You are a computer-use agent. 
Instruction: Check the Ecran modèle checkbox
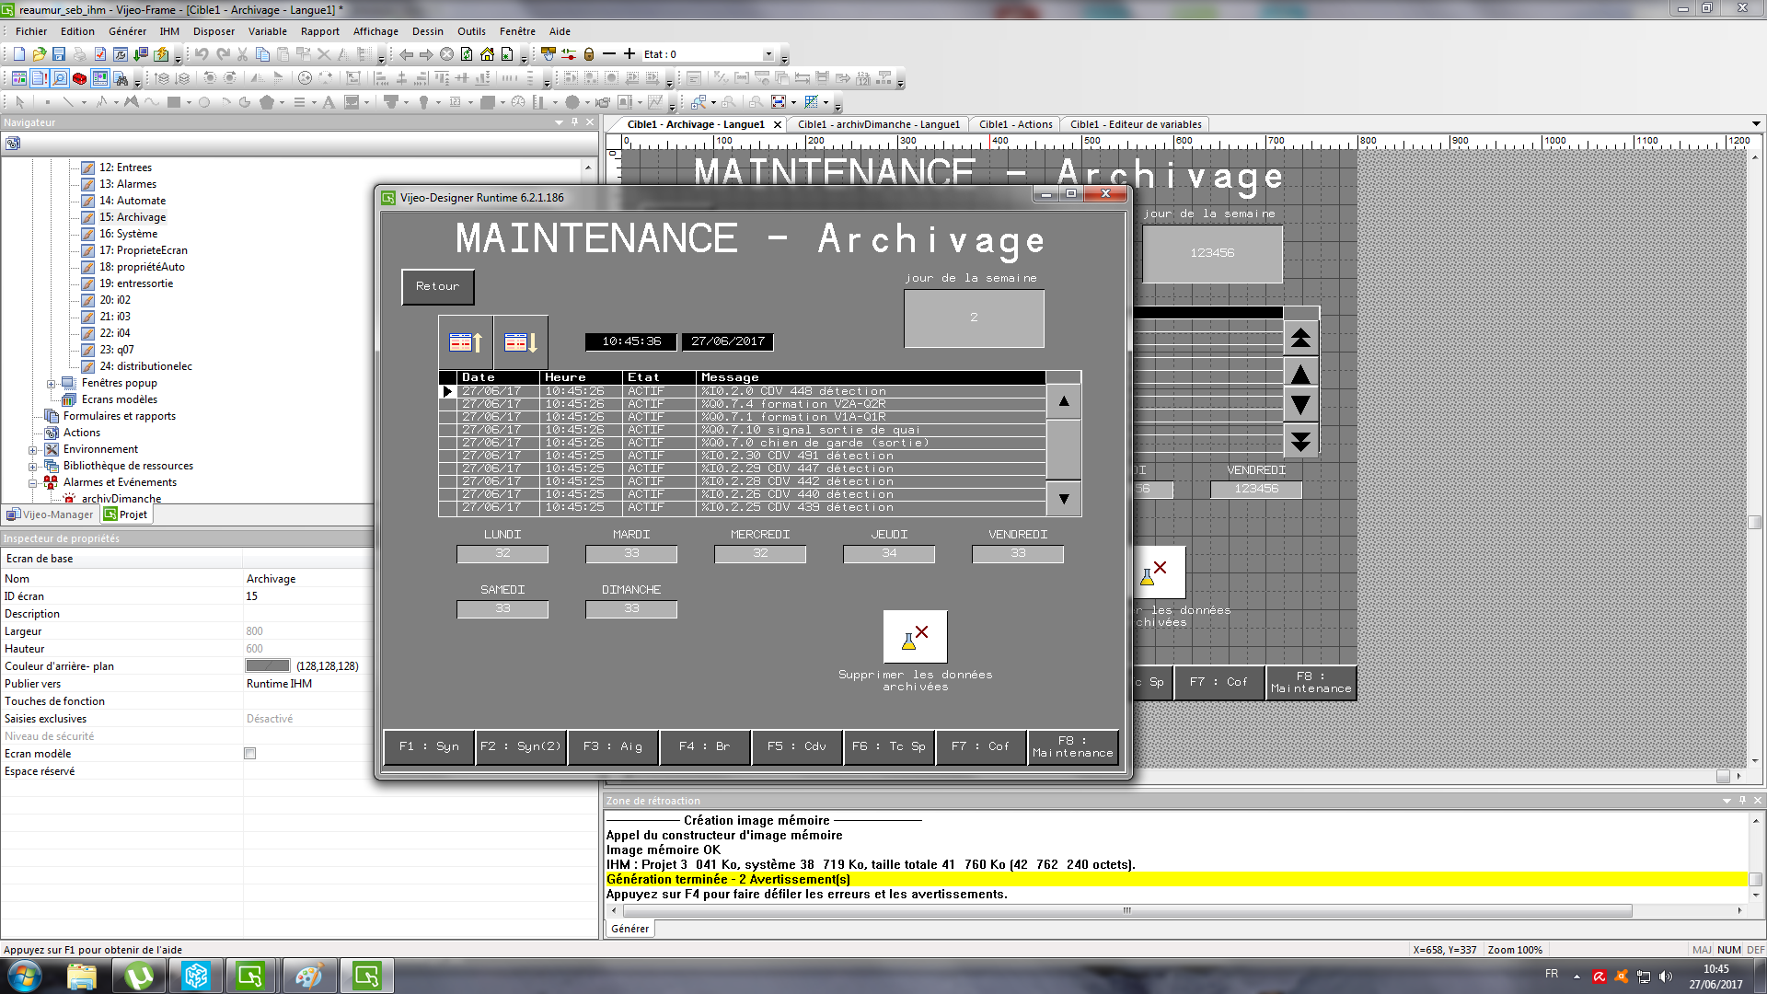[x=249, y=754]
